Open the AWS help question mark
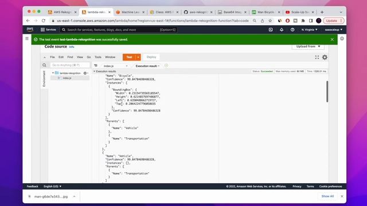367x206 pixels. click(292, 30)
